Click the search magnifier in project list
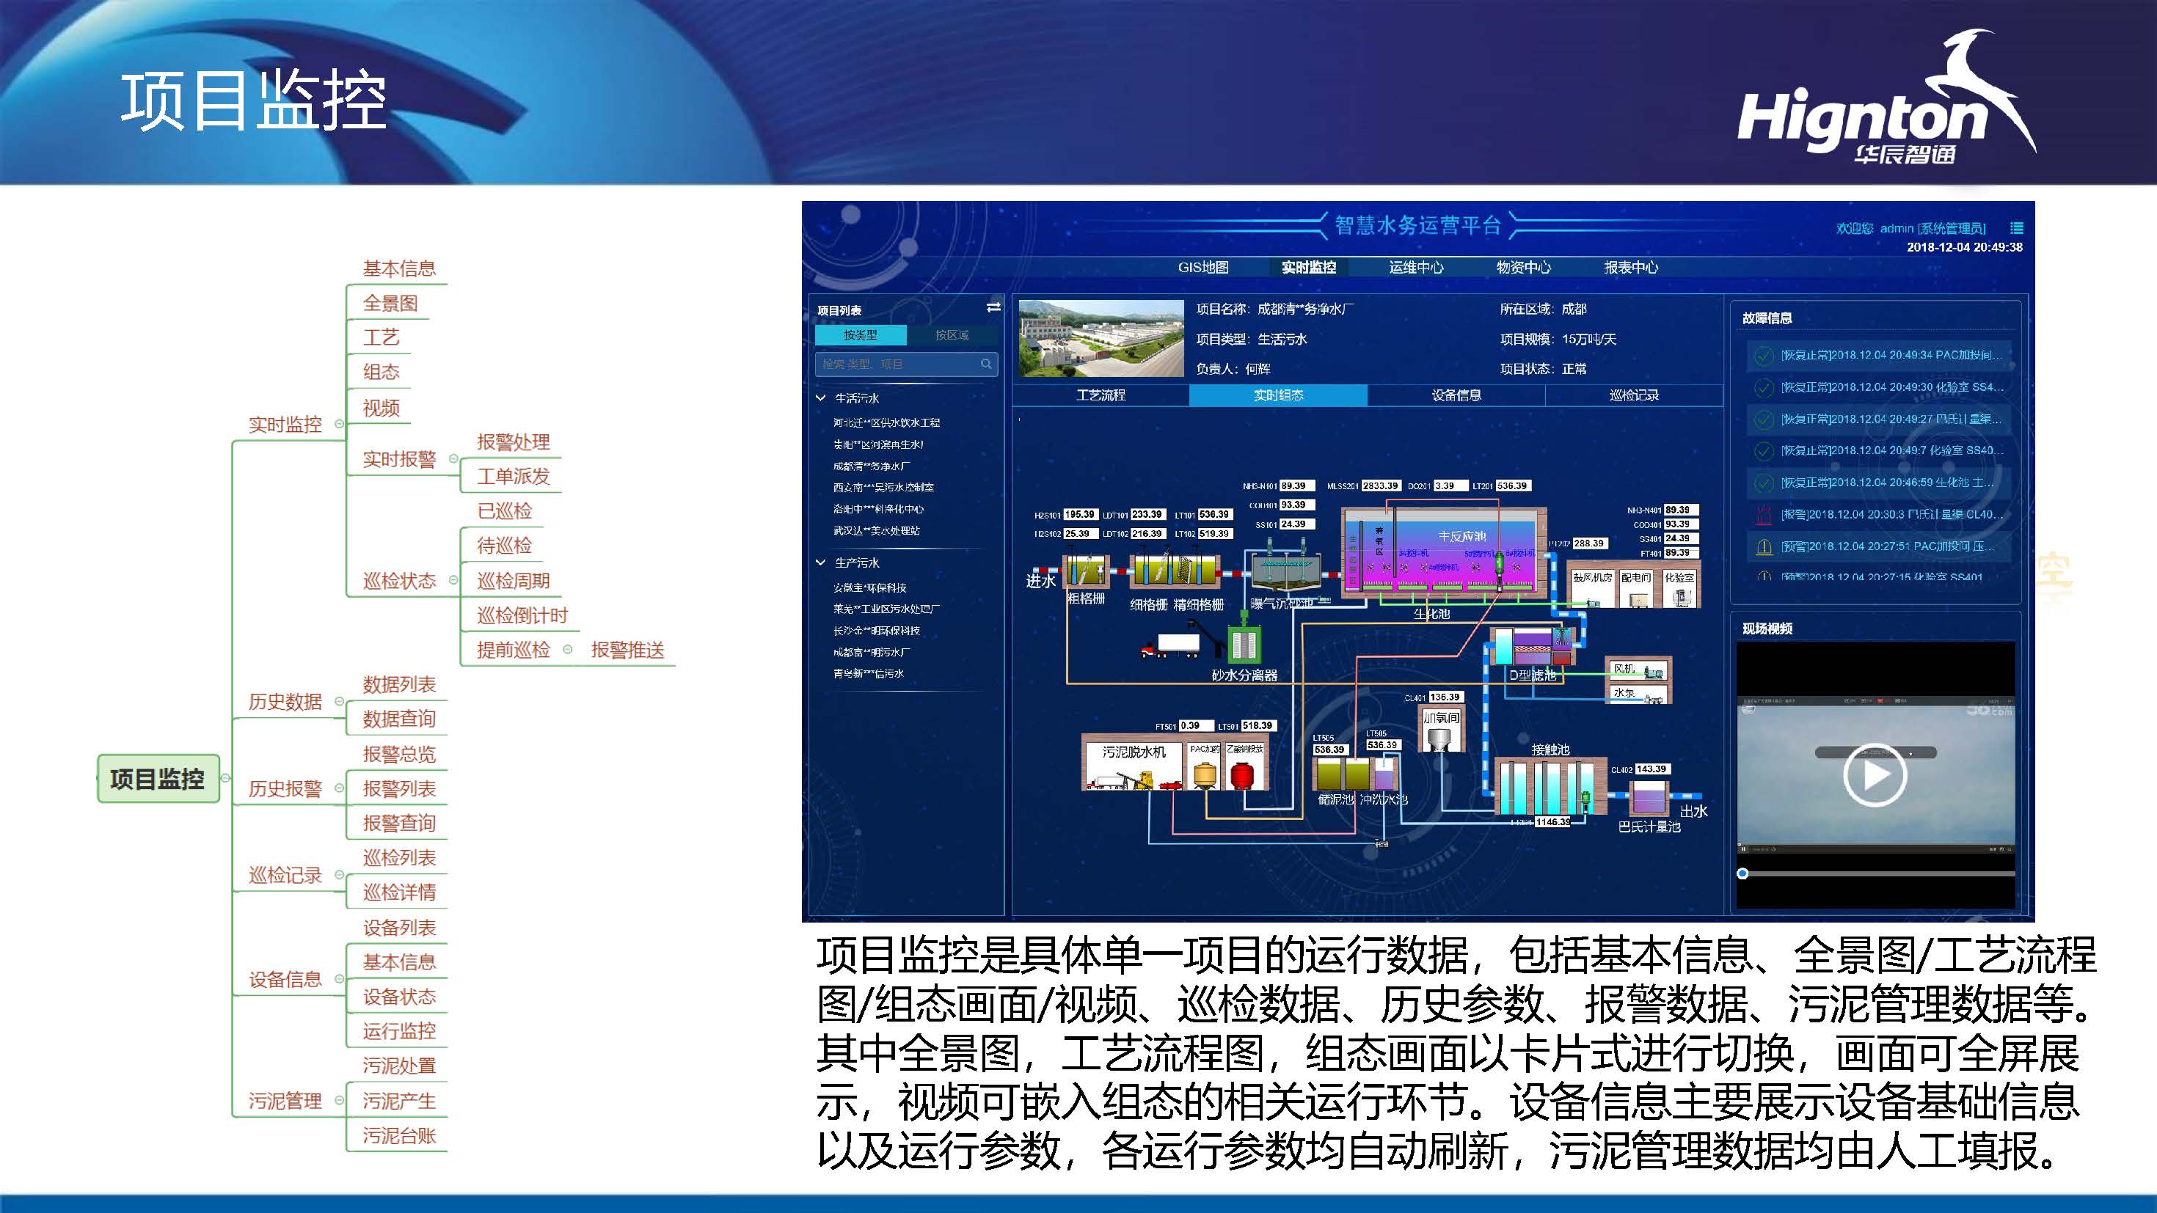 click(985, 364)
